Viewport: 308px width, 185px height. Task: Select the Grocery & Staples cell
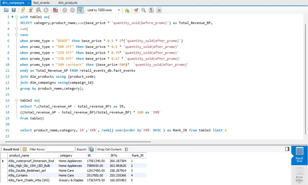72,180
